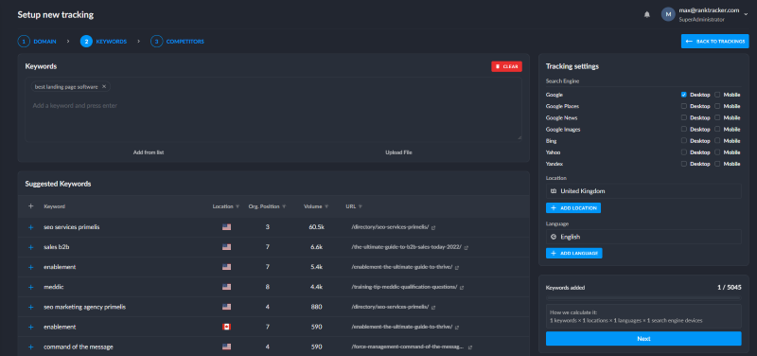Viewport: 757px width, 356px height.
Task: Add 'enablement' keyword with Canada flag
Action: [31, 327]
